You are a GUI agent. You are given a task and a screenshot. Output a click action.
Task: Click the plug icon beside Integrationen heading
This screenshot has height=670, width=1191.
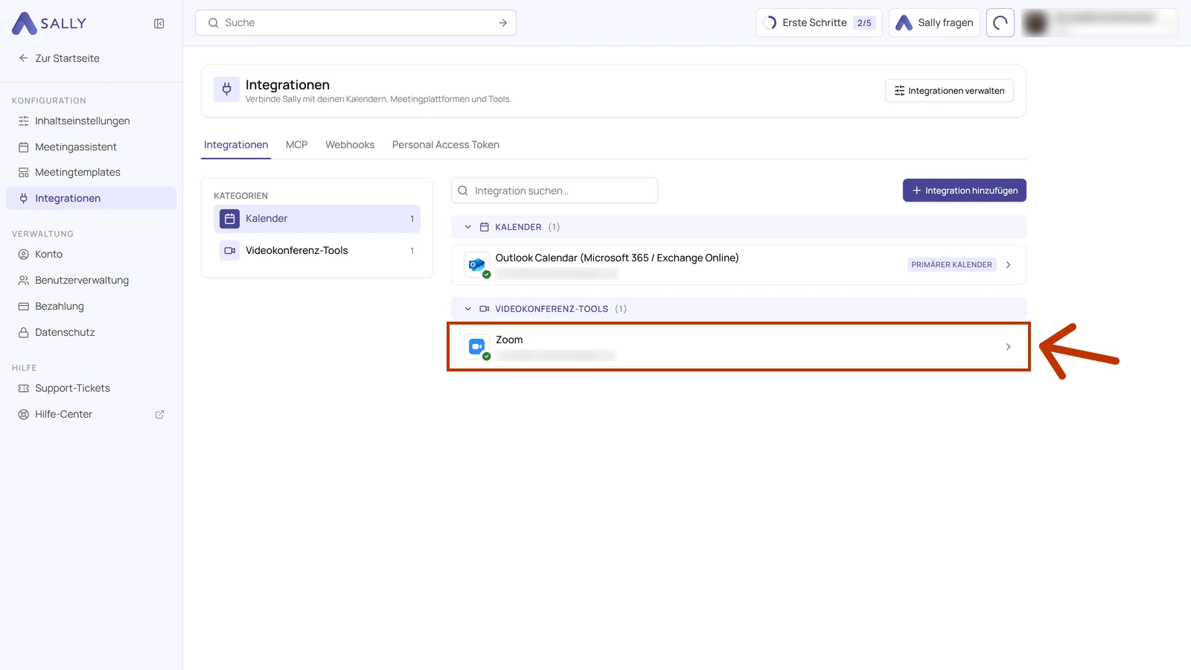(227, 90)
